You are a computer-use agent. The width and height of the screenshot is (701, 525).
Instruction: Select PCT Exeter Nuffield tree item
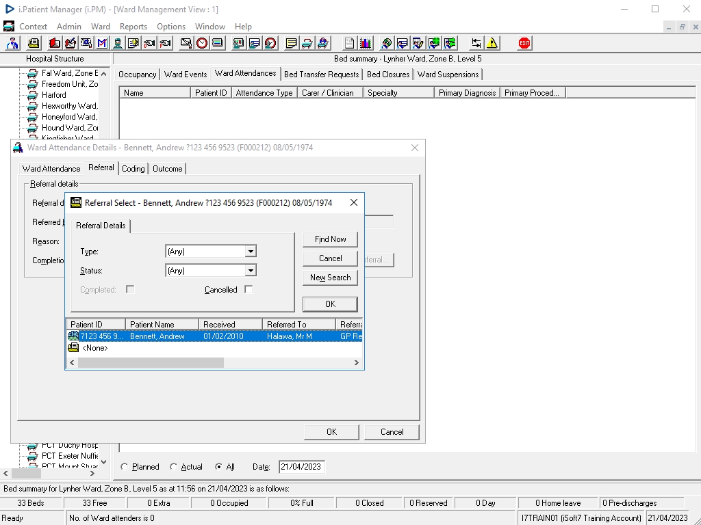70,456
